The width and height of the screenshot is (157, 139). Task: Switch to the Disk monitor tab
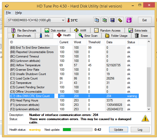coord(55,31)
